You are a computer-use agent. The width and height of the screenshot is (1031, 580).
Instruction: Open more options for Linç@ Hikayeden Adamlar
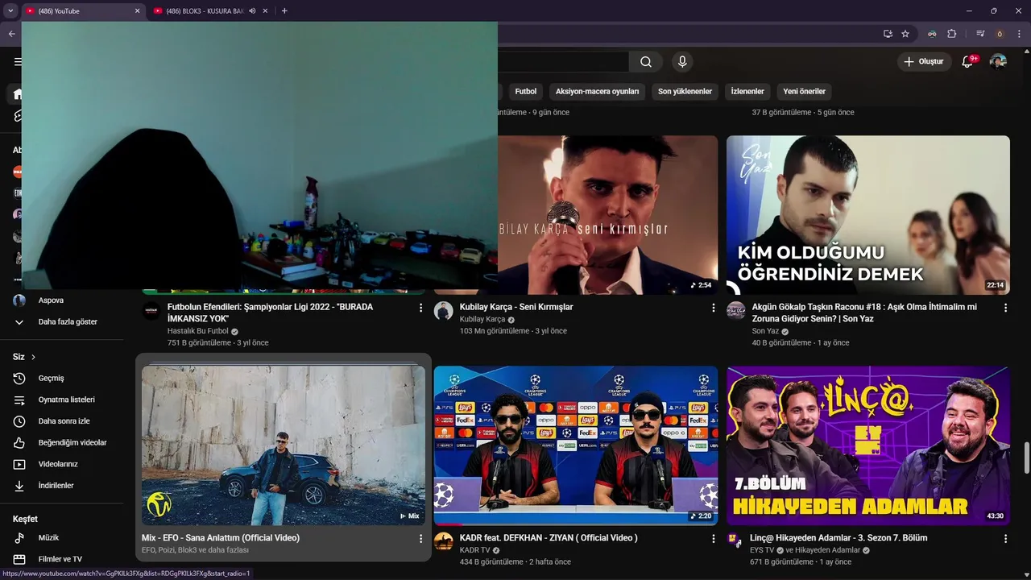1005,538
